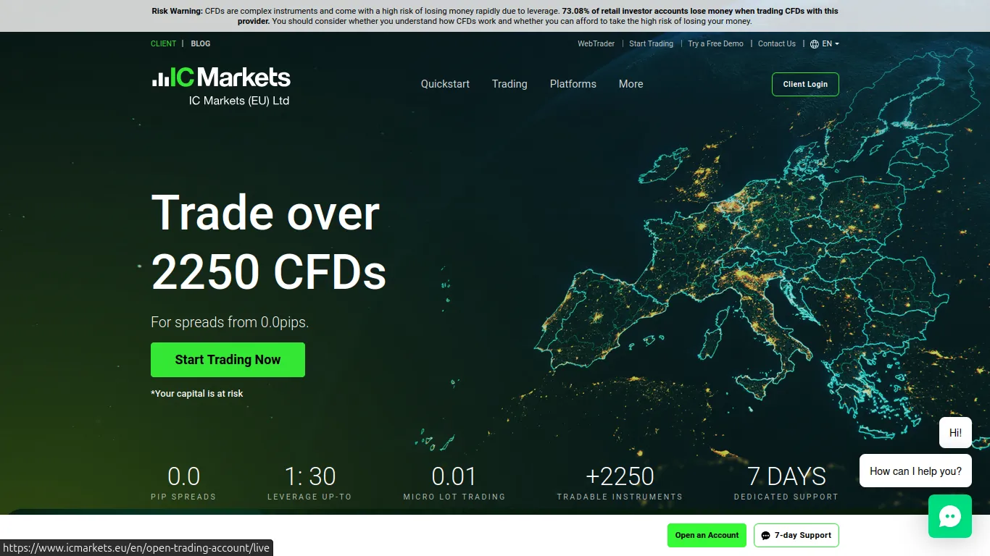Open the Quickstart menu
The width and height of the screenshot is (990, 556).
click(x=445, y=84)
